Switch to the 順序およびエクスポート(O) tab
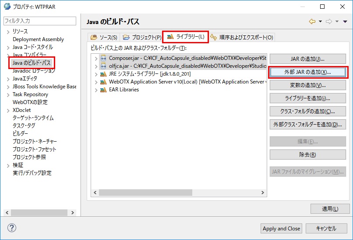Viewport: 353px width, 240px height. tap(242, 37)
